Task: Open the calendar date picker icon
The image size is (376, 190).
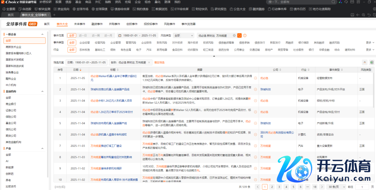Action: 119,35
